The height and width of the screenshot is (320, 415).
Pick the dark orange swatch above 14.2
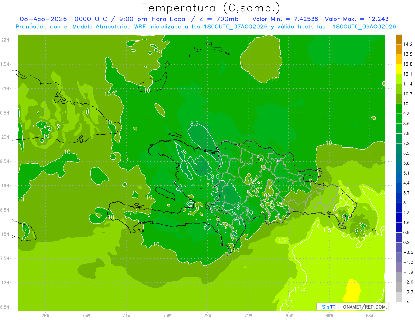pyautogui.click(x=399, y=39)
